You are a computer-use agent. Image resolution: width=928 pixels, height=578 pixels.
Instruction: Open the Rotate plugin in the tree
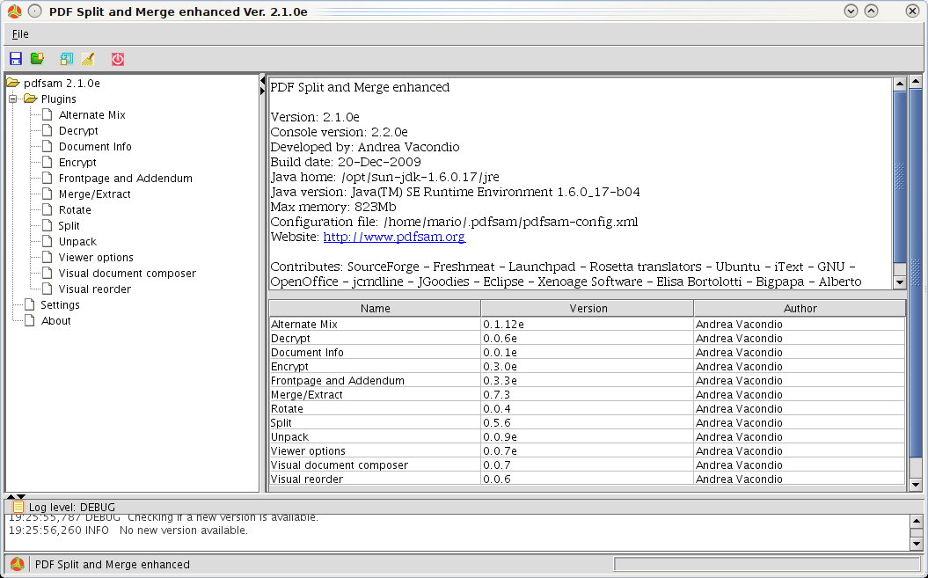pyautogui.click(x=75, y=209)
